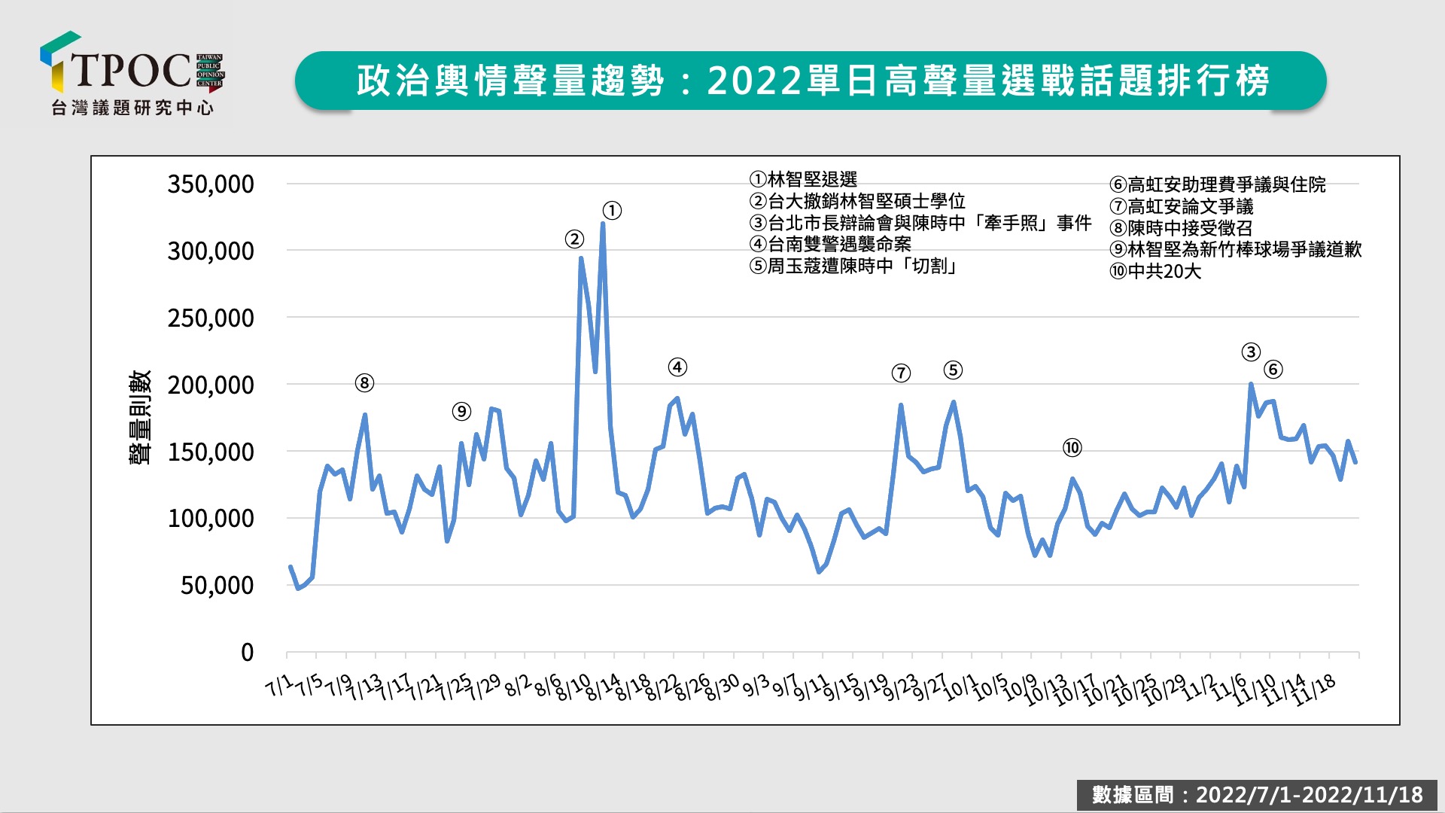
Task: Click legend entry ④台南雙警遇襲命案
Action: [x=830, y=244]
